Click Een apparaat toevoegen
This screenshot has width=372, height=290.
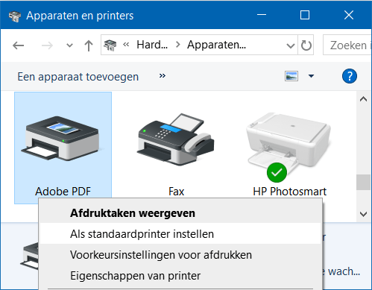(78, 77)
